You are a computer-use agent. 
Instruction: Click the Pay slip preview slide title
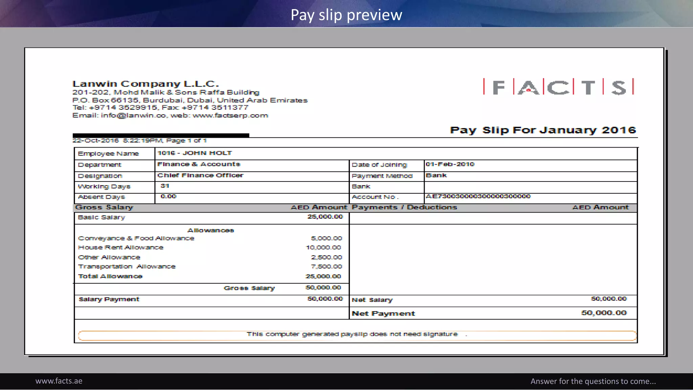tap(346, 15)
